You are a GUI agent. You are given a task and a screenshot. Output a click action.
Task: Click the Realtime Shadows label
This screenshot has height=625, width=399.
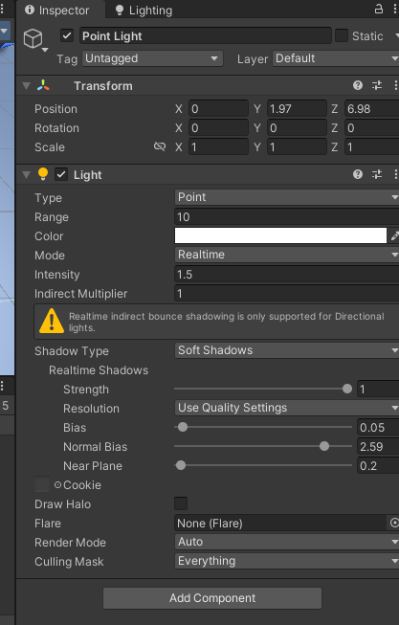pyautogui.click(x=99, y=370)
